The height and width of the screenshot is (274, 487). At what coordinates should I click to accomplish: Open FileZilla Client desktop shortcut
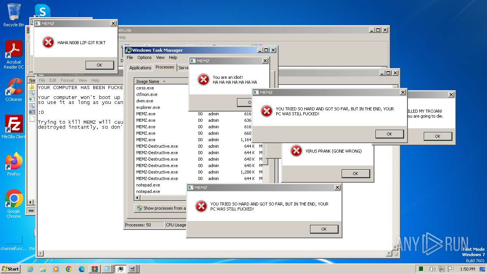(14, 127)
